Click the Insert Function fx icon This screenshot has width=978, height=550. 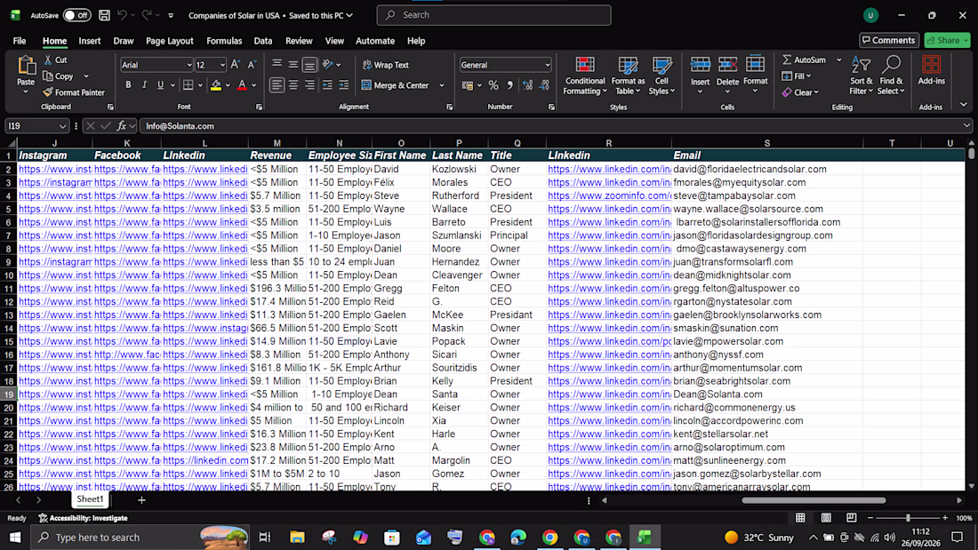tap(122, 126)
